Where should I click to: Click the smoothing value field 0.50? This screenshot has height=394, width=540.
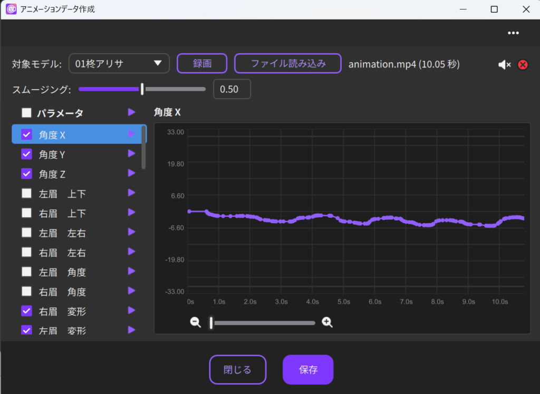point(232,89)
